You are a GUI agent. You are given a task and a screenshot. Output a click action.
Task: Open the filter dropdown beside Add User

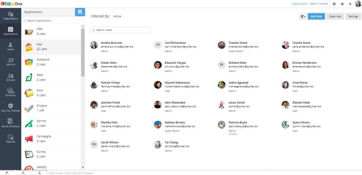pos(303,17)
